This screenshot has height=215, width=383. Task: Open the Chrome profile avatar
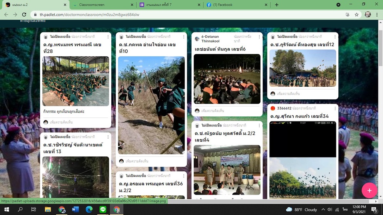(368, 15)
